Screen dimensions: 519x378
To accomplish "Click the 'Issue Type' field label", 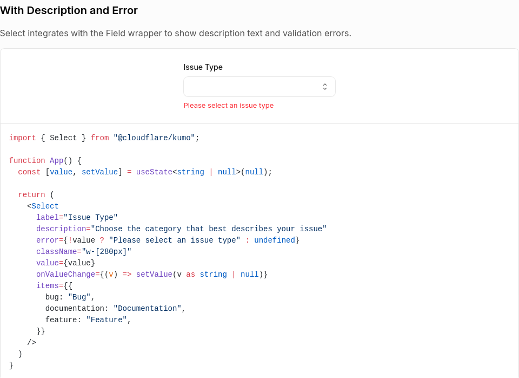I will 203,67.
